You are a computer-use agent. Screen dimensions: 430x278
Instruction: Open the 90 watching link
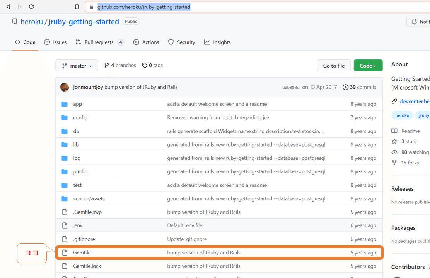click(x=415, y=152)
